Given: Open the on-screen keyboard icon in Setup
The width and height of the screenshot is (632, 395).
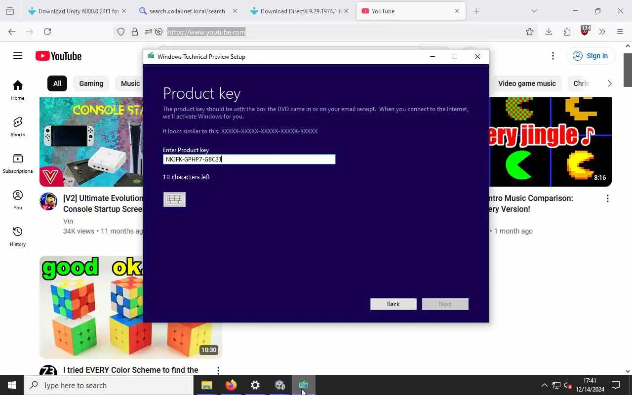Looking at the screenshot, I should pos(174,199).
